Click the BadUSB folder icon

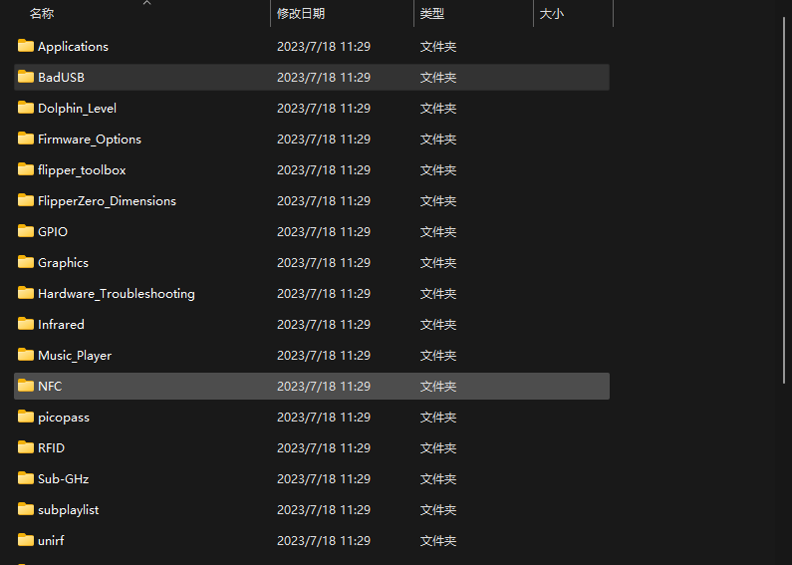(x=26, y=77)
